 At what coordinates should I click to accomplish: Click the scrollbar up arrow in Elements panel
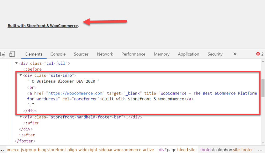click(263, 61)
